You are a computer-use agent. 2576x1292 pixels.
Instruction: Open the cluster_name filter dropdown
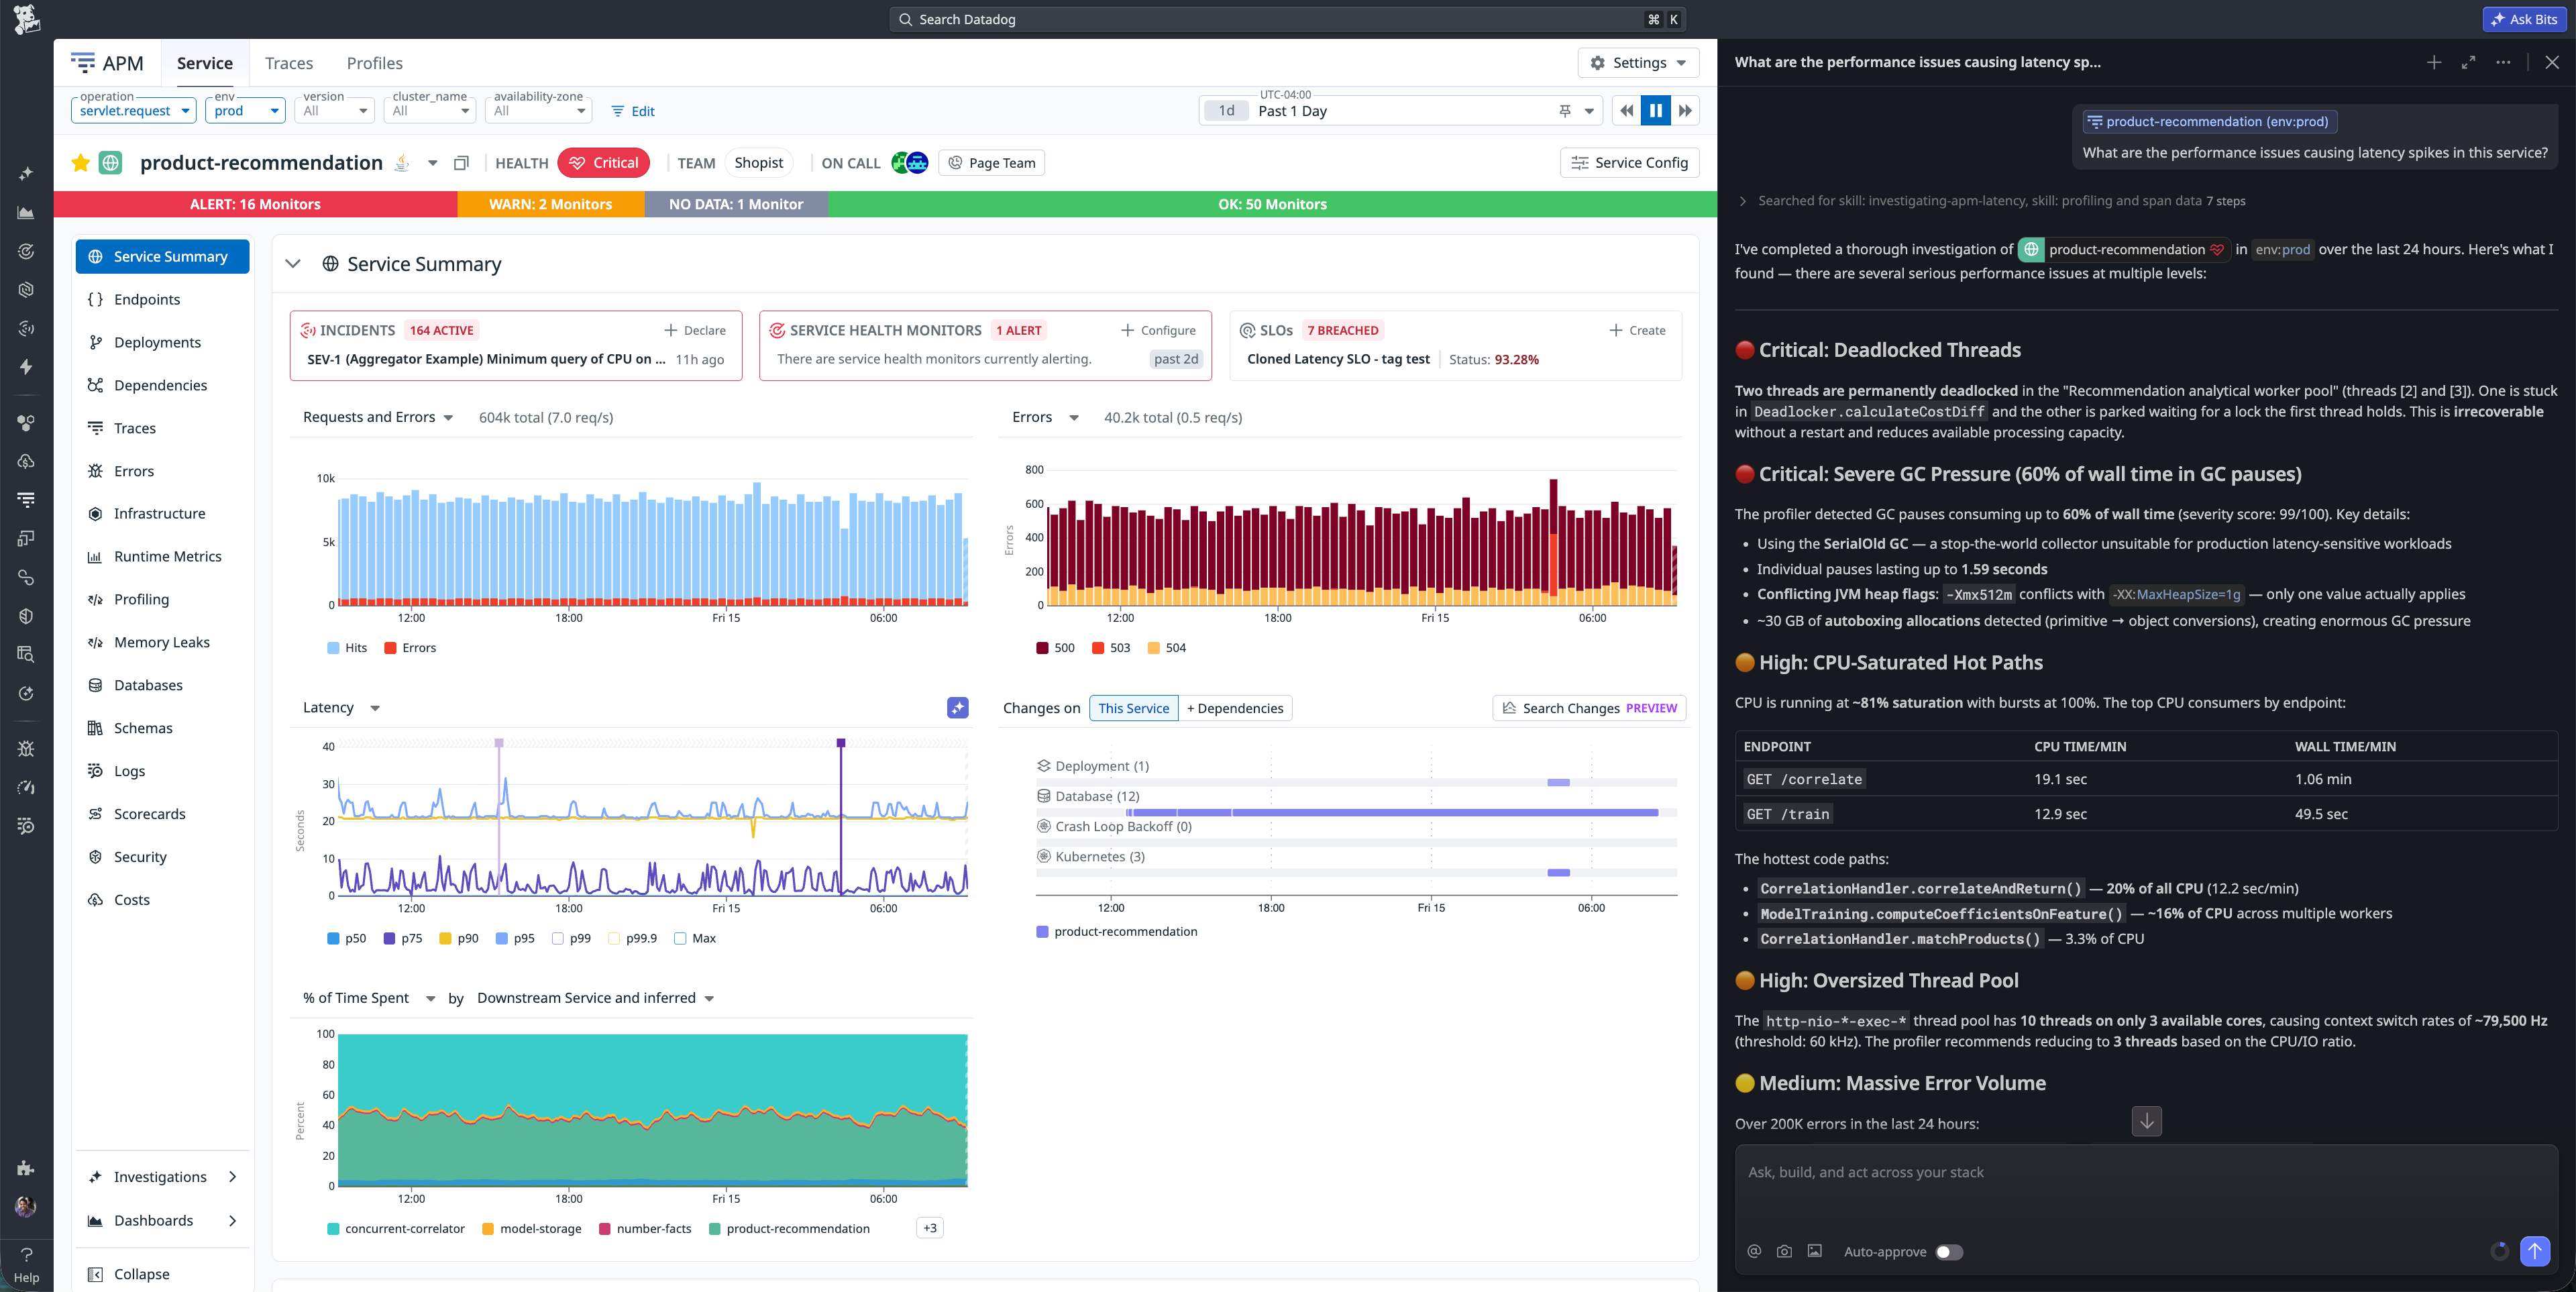tap(430, 110)
